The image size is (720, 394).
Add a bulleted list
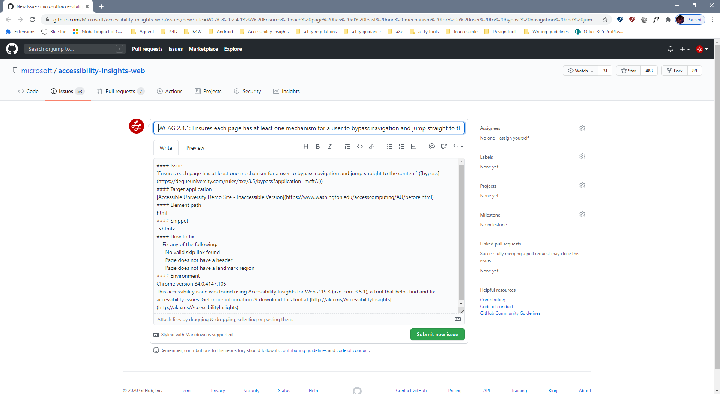tap(390, 147)
